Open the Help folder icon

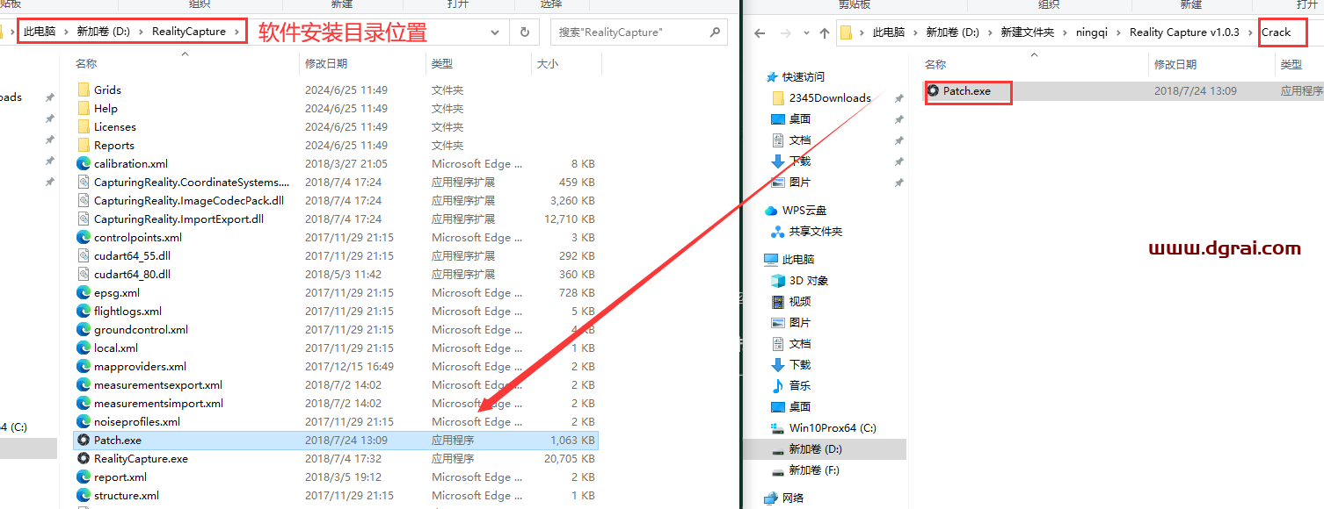(84, 108)
